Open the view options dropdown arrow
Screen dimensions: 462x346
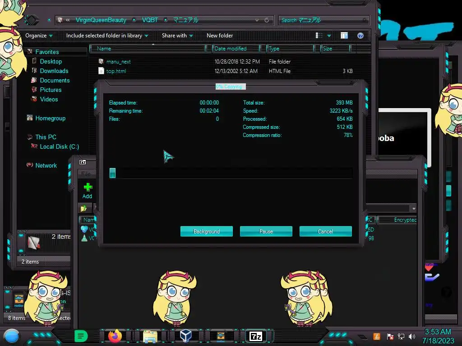click(x=329, y=36)
